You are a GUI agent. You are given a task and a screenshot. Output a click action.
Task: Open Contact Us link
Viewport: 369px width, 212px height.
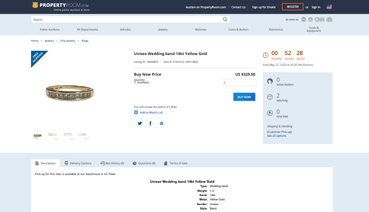click(238, 7)
